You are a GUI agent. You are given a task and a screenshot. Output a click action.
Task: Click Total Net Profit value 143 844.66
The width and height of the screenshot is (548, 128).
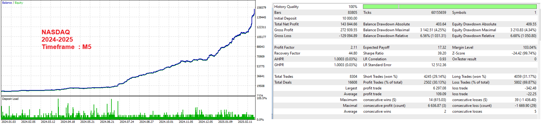(349, 24)
